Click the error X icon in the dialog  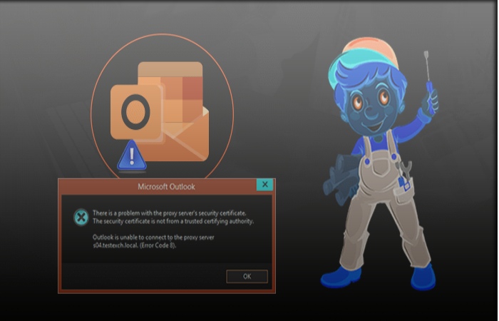tap(81, 218)
